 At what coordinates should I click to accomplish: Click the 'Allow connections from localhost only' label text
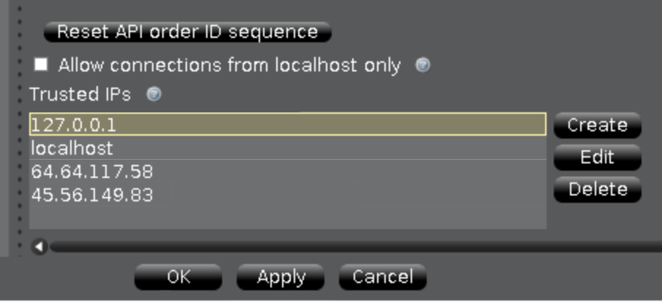(229, 66)
